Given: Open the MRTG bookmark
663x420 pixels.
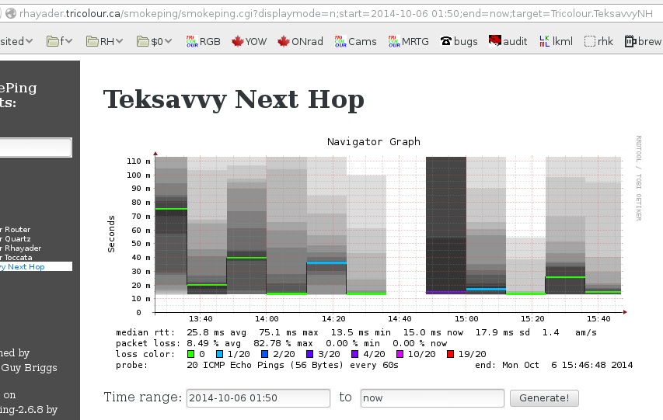Looking at the screenshot, I should click(409, 41).
